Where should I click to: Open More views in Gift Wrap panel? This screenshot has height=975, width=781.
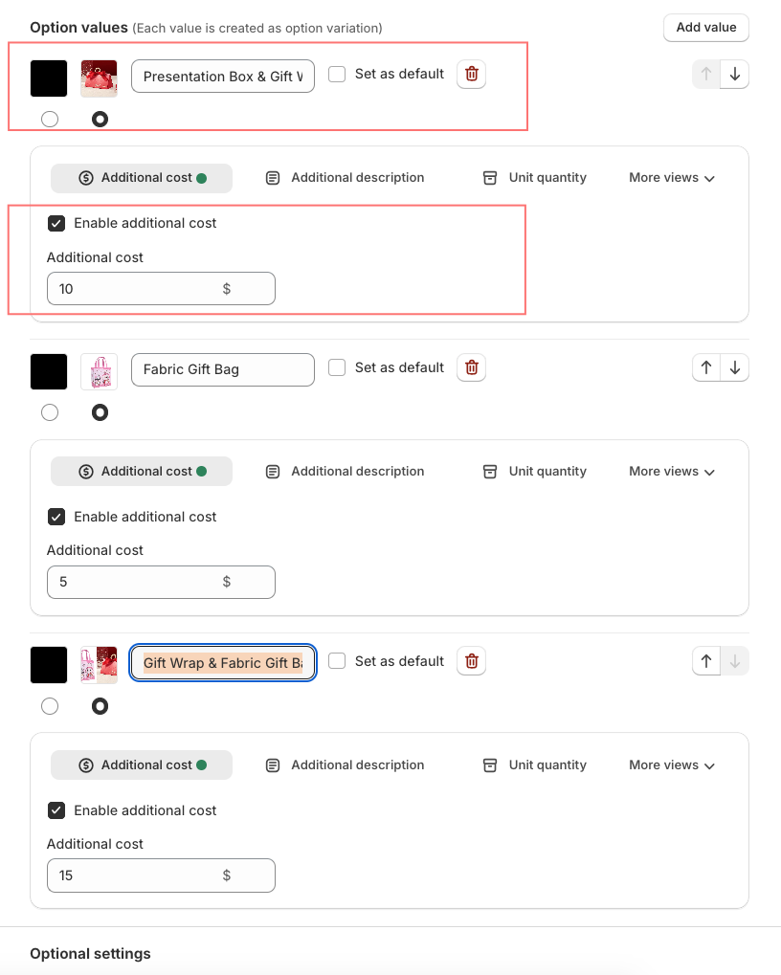(x=672, y=764)
